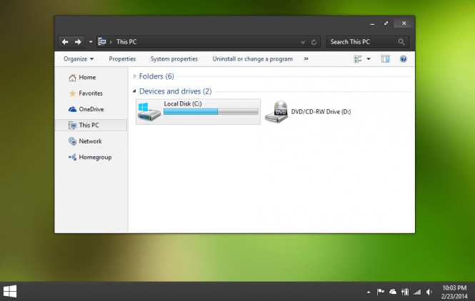Image resolution: width=475 pixels, height=301 pixels.
Task: Select Network in the navigation pane
Action: click(x=90, y=141)
